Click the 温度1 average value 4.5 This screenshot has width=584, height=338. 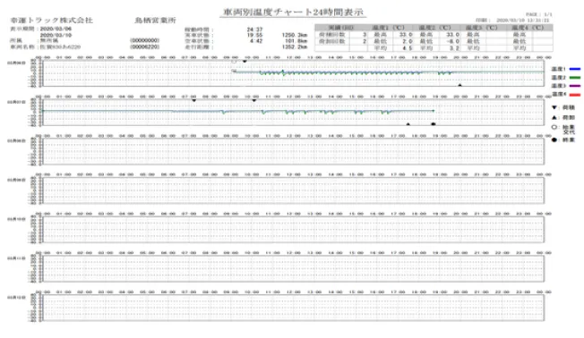(408, 48)
